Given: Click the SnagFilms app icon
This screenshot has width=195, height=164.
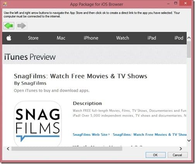Looking at the screenshot, I should point(38,124).
